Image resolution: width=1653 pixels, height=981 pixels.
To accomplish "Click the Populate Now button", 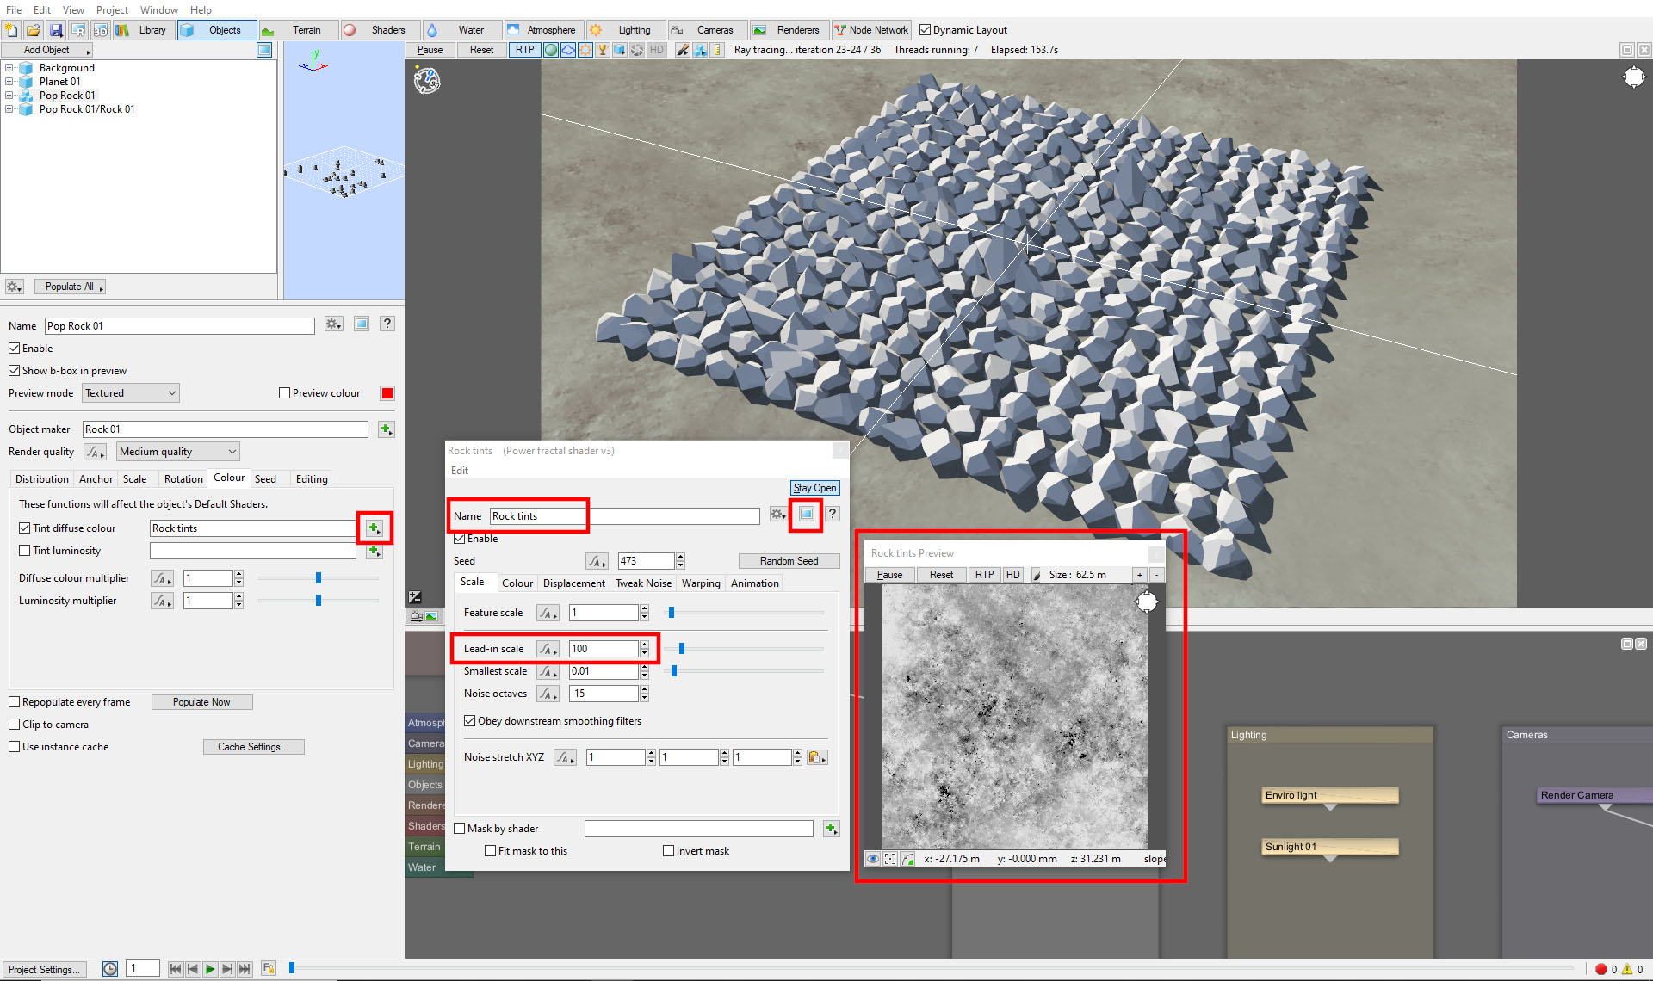I will [201, 702].
